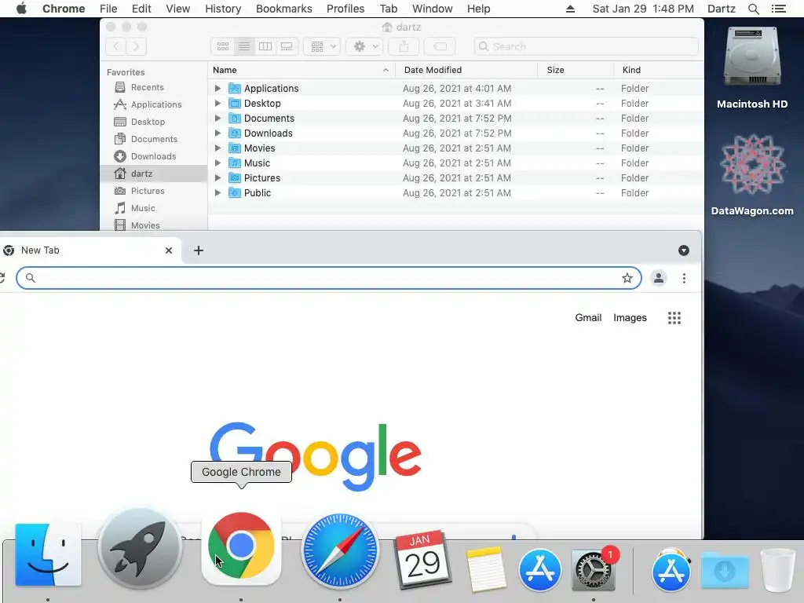Viewport: 804px width, 603px height.
Task: Open Notes app in the Dock
Action: pyautogui.click(x=485, y=569)
